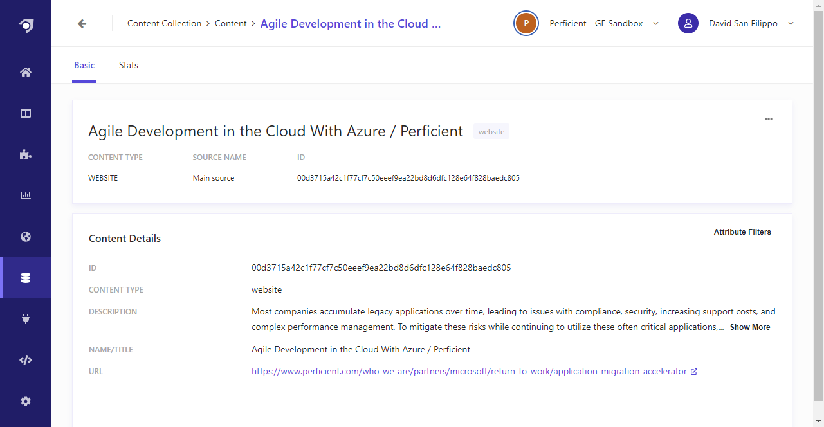Screen dimensions: 824x427
Task: Open the Content breadcrumb link
Action: 230,23
